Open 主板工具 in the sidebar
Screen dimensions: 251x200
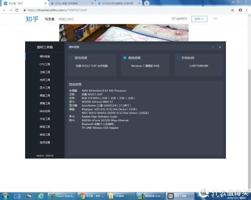point(45,72)
